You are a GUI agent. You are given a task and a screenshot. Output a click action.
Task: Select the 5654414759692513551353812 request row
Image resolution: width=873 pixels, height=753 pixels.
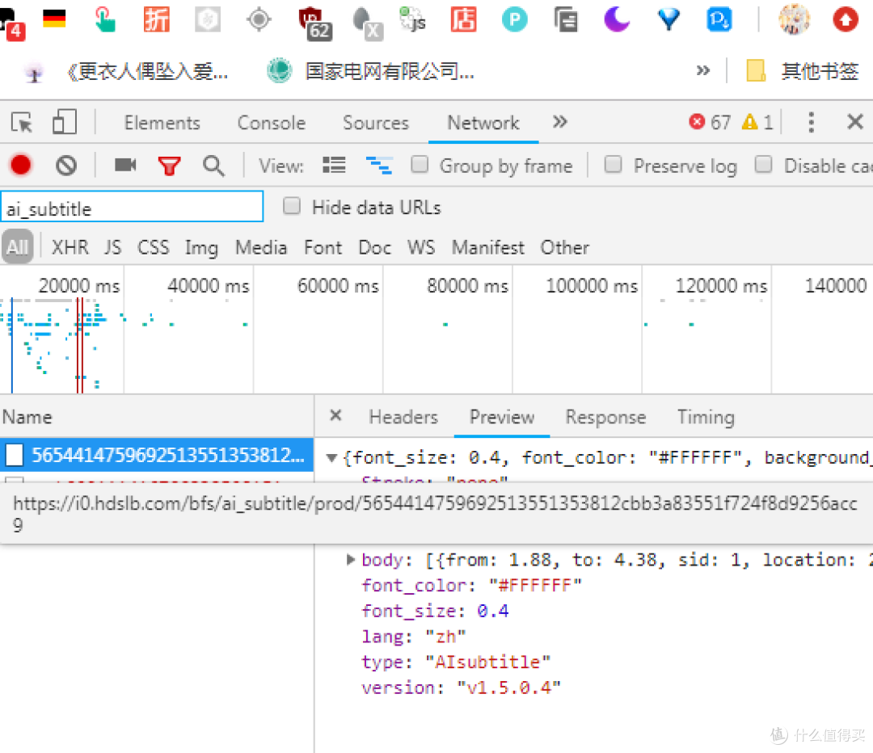157,455
